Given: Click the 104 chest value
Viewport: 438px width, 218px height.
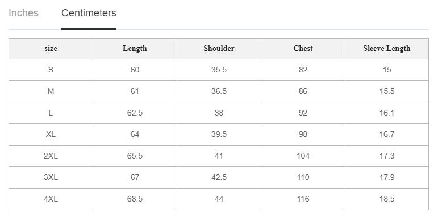Looking at the screenshot, I should pos(303,156).
